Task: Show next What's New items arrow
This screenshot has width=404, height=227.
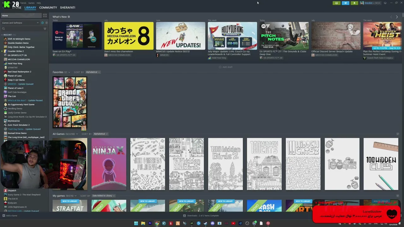Action: coord(397,17)
